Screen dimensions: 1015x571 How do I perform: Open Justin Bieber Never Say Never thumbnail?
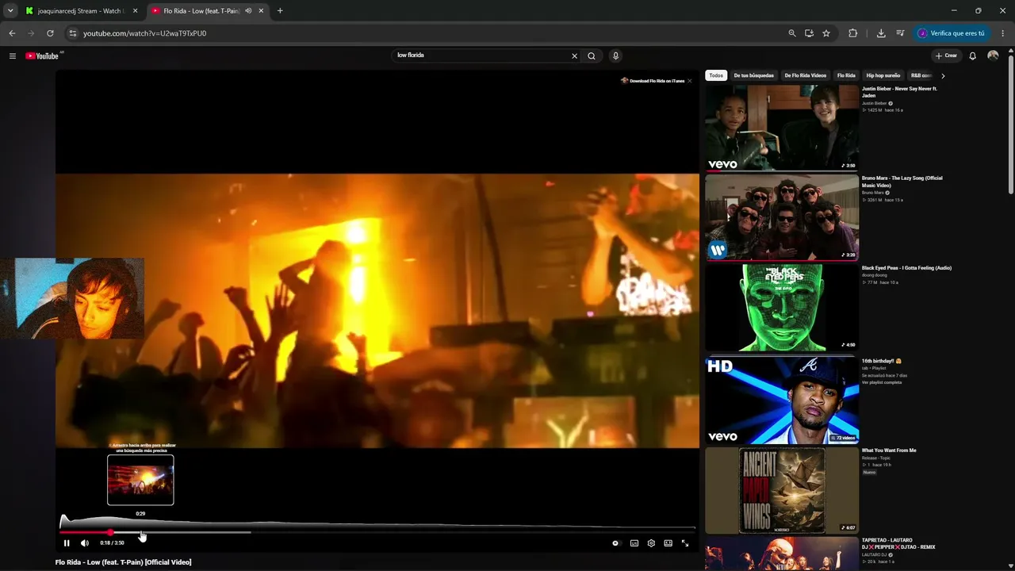782,128
